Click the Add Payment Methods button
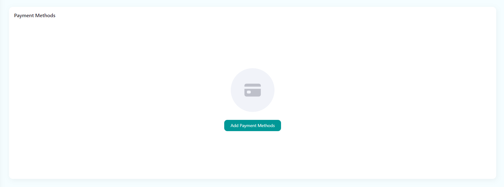504x187 pixels. (252, 125)
